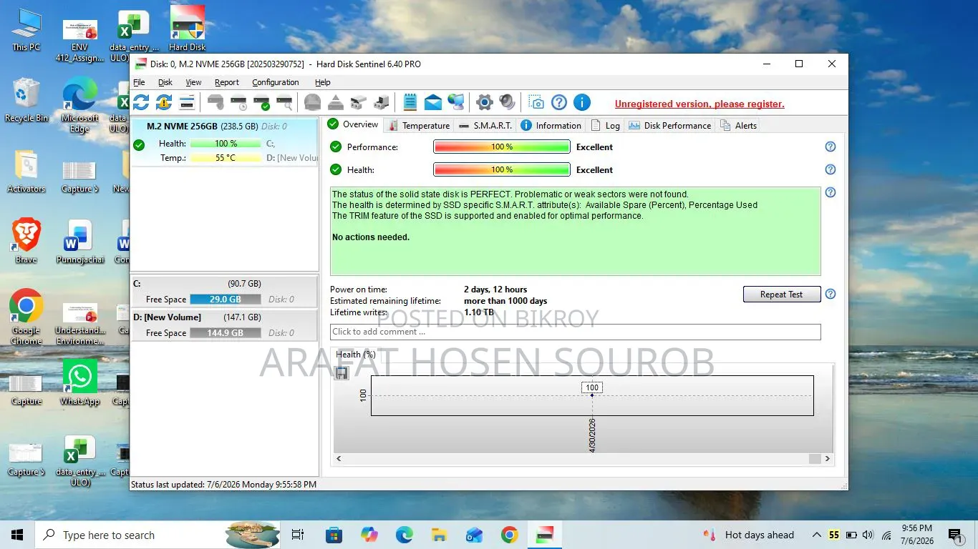Click the toolbar disk icon with clock
The image size is (978, 549).
238,102
